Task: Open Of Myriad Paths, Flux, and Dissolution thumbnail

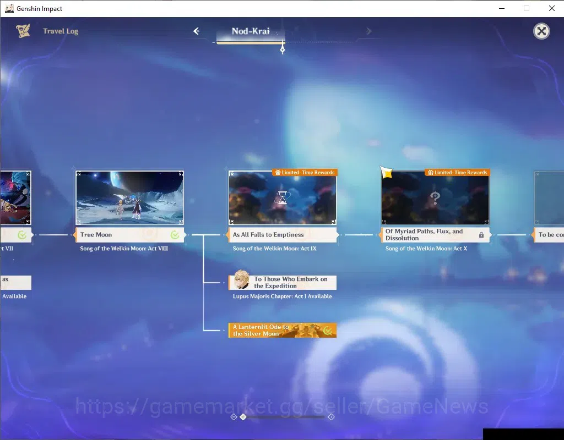Action: 435,197
